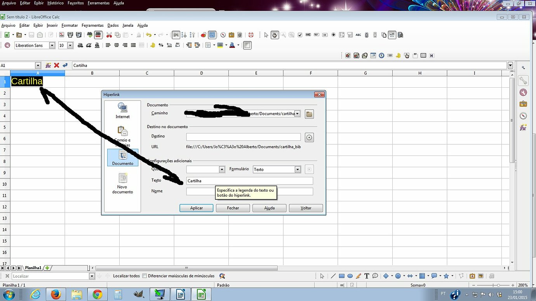Select the Documento hyperlink type icon
This screenshot has height=301, width=536.
pyautogui.click(x=123, y=158)
